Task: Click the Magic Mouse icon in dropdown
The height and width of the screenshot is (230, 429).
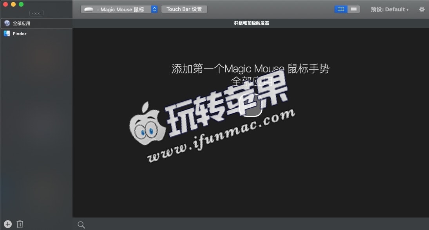Action: 89,9
